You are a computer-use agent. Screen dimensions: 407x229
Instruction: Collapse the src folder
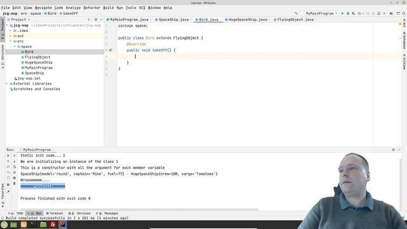pos(11,41)
